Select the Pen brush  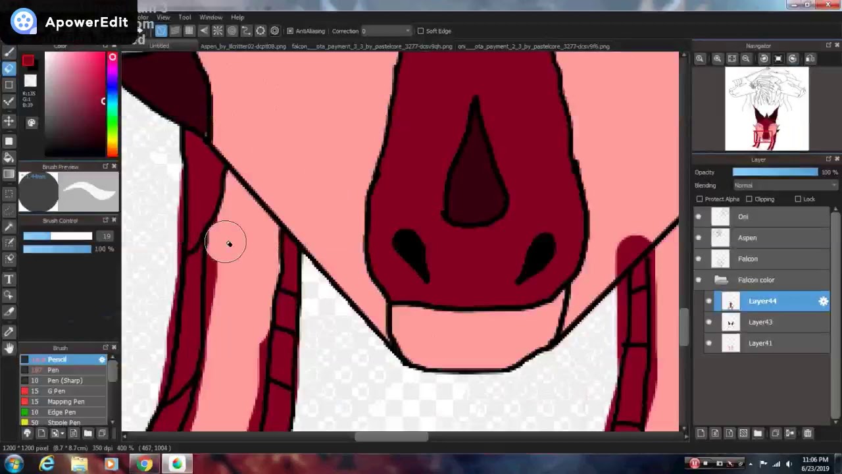click(x=63, y=370)
